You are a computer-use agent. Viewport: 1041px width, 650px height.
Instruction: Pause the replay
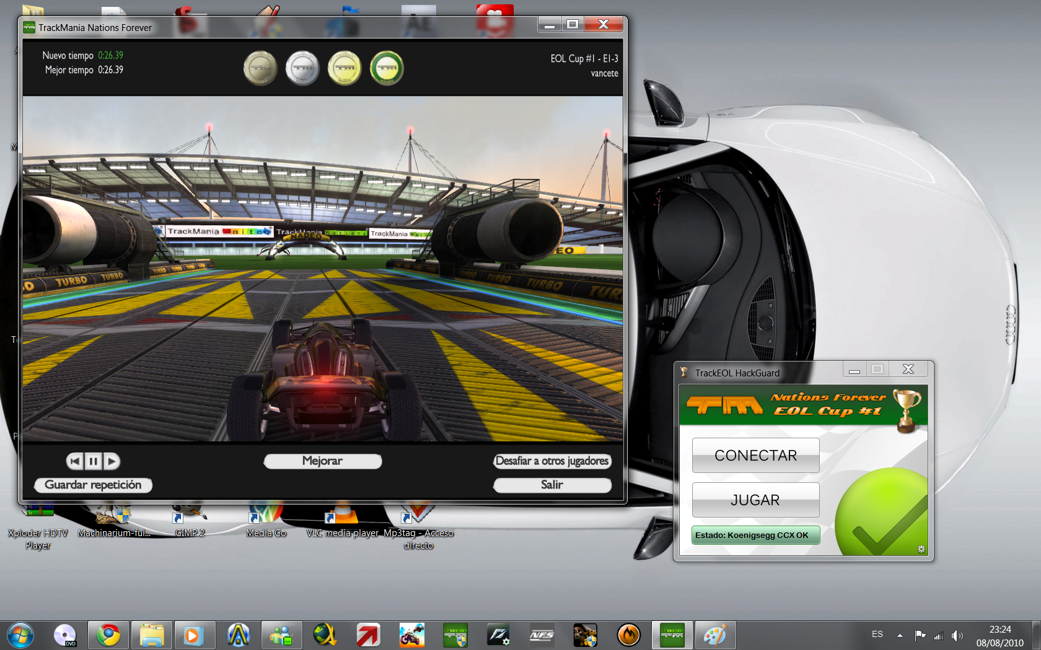click(93, 461)
